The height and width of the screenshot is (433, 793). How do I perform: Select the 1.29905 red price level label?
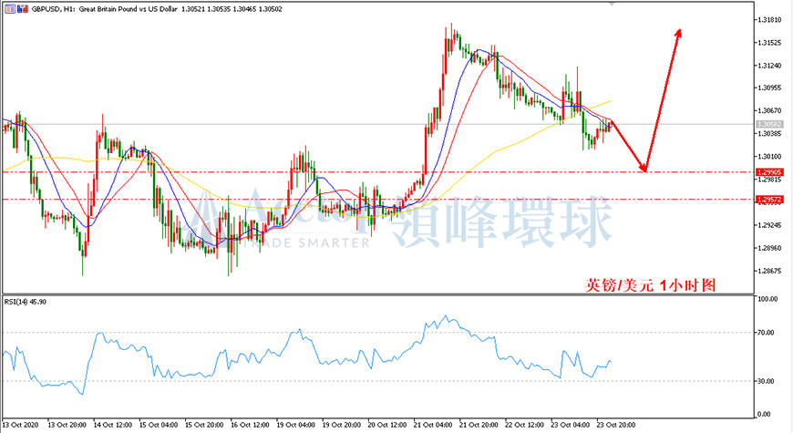[x=769, y=172]
